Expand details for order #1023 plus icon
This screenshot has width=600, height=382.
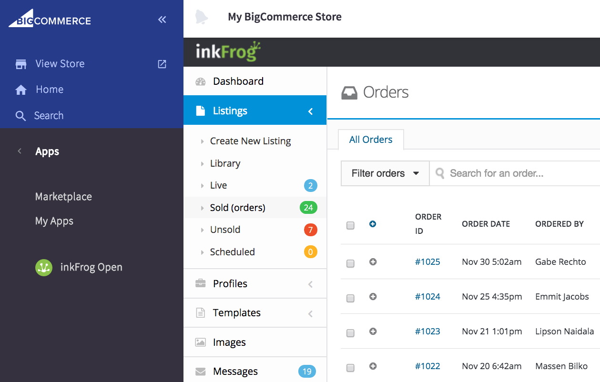[x=373, y=331]
